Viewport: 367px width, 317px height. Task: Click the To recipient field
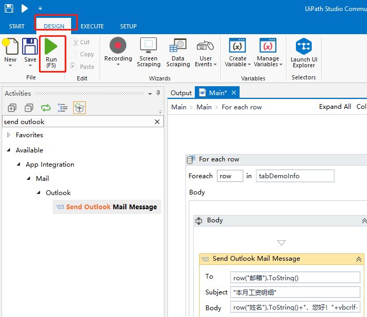(x=295, y=278)
